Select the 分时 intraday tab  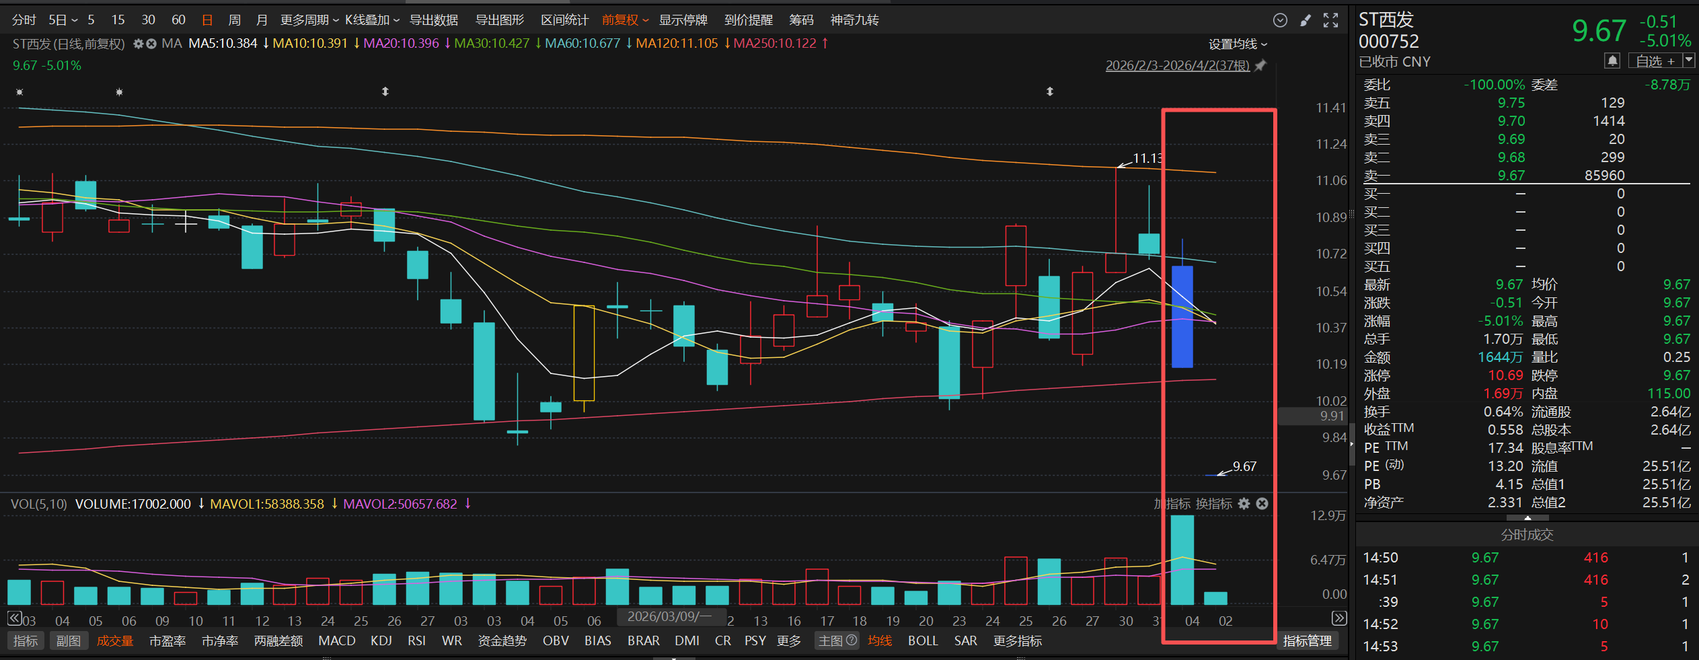point(24,20)
